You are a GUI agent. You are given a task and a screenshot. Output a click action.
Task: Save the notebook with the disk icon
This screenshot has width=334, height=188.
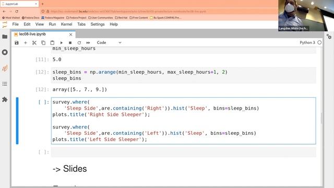pos(17,43)
